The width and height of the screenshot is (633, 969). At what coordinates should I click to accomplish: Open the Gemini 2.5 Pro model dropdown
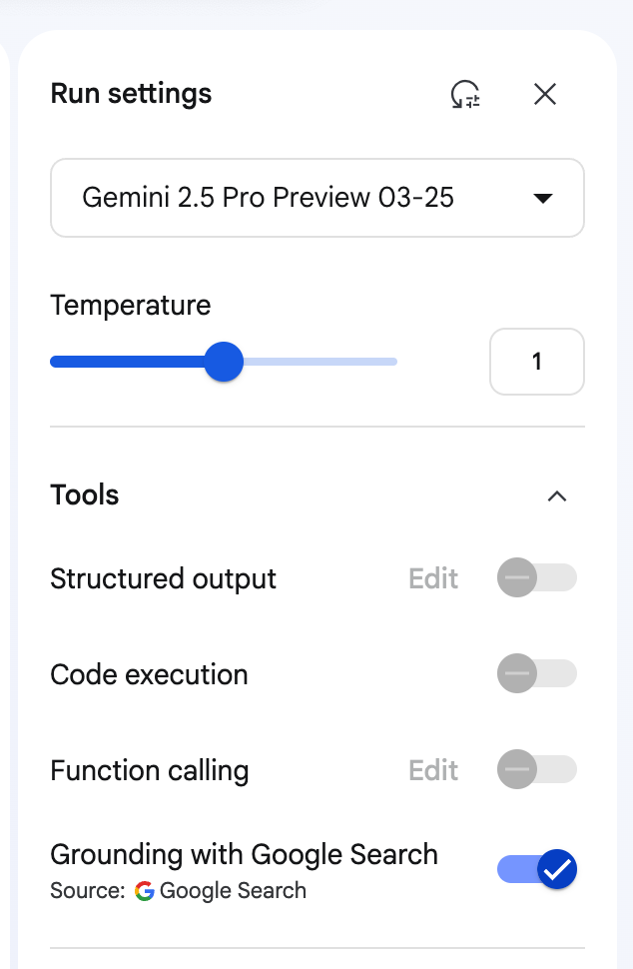[316, 198]
